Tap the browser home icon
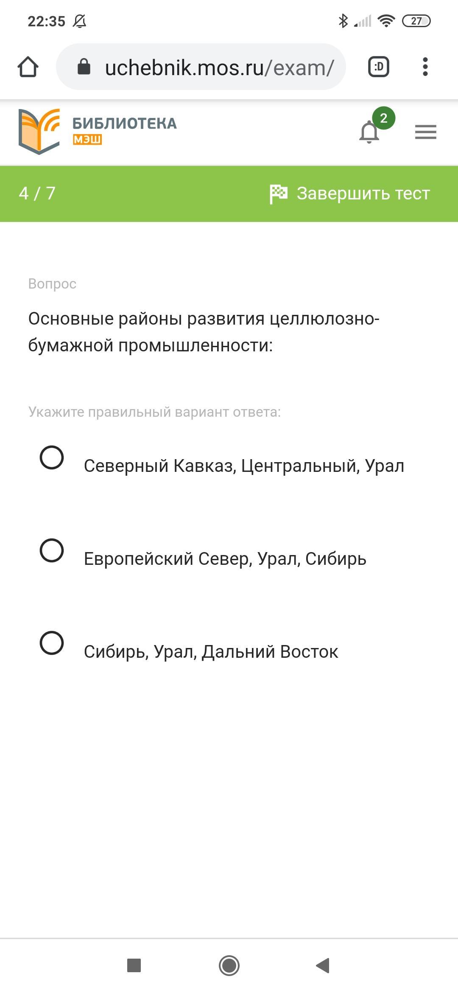This screenshot has height=993, width=458. 28,67
